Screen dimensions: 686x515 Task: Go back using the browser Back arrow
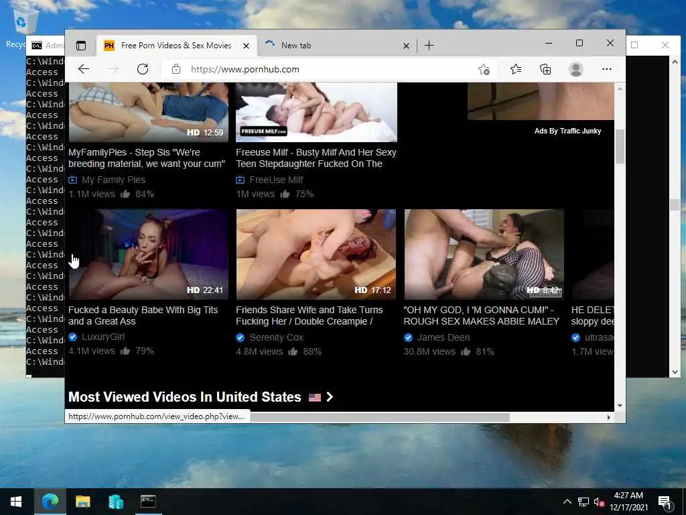(x=84, y=69)
